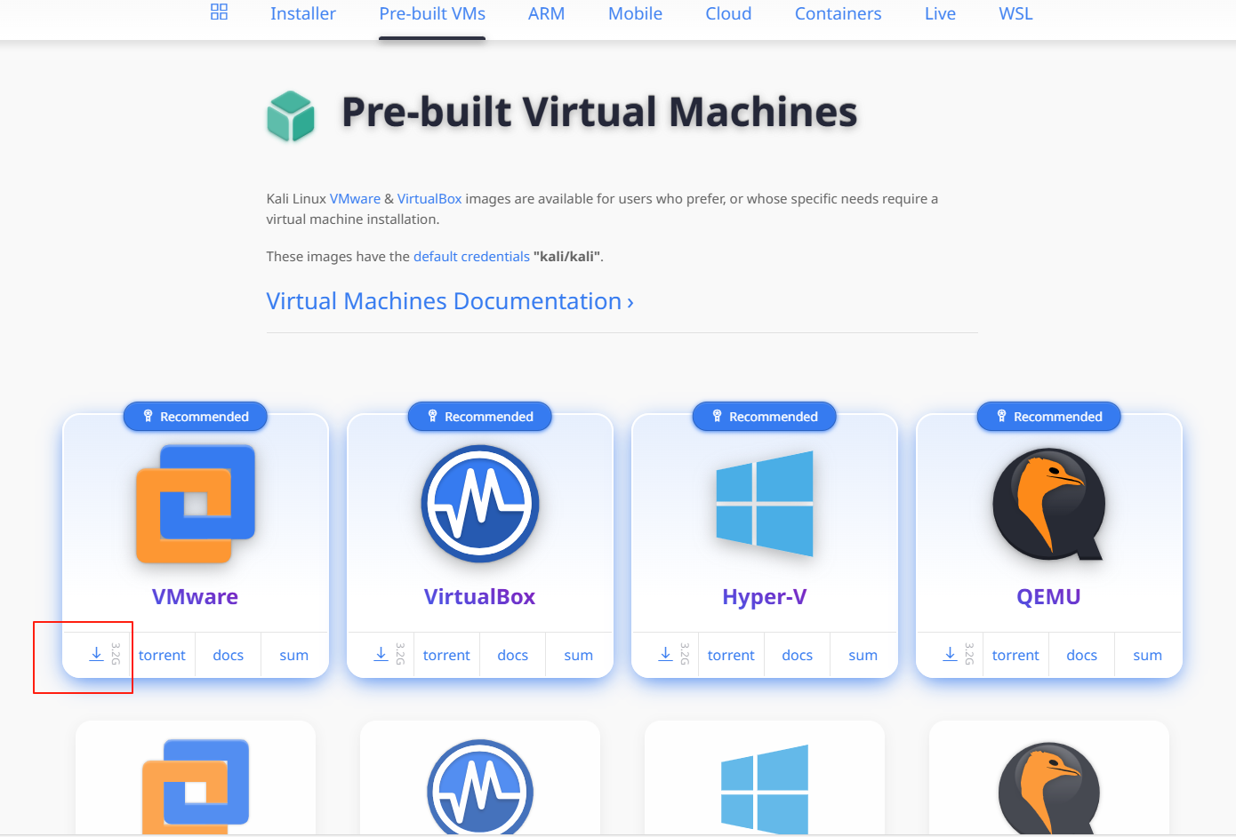Go to the Mobile tab
1236x837 pixels.
[x=635, y=13]
